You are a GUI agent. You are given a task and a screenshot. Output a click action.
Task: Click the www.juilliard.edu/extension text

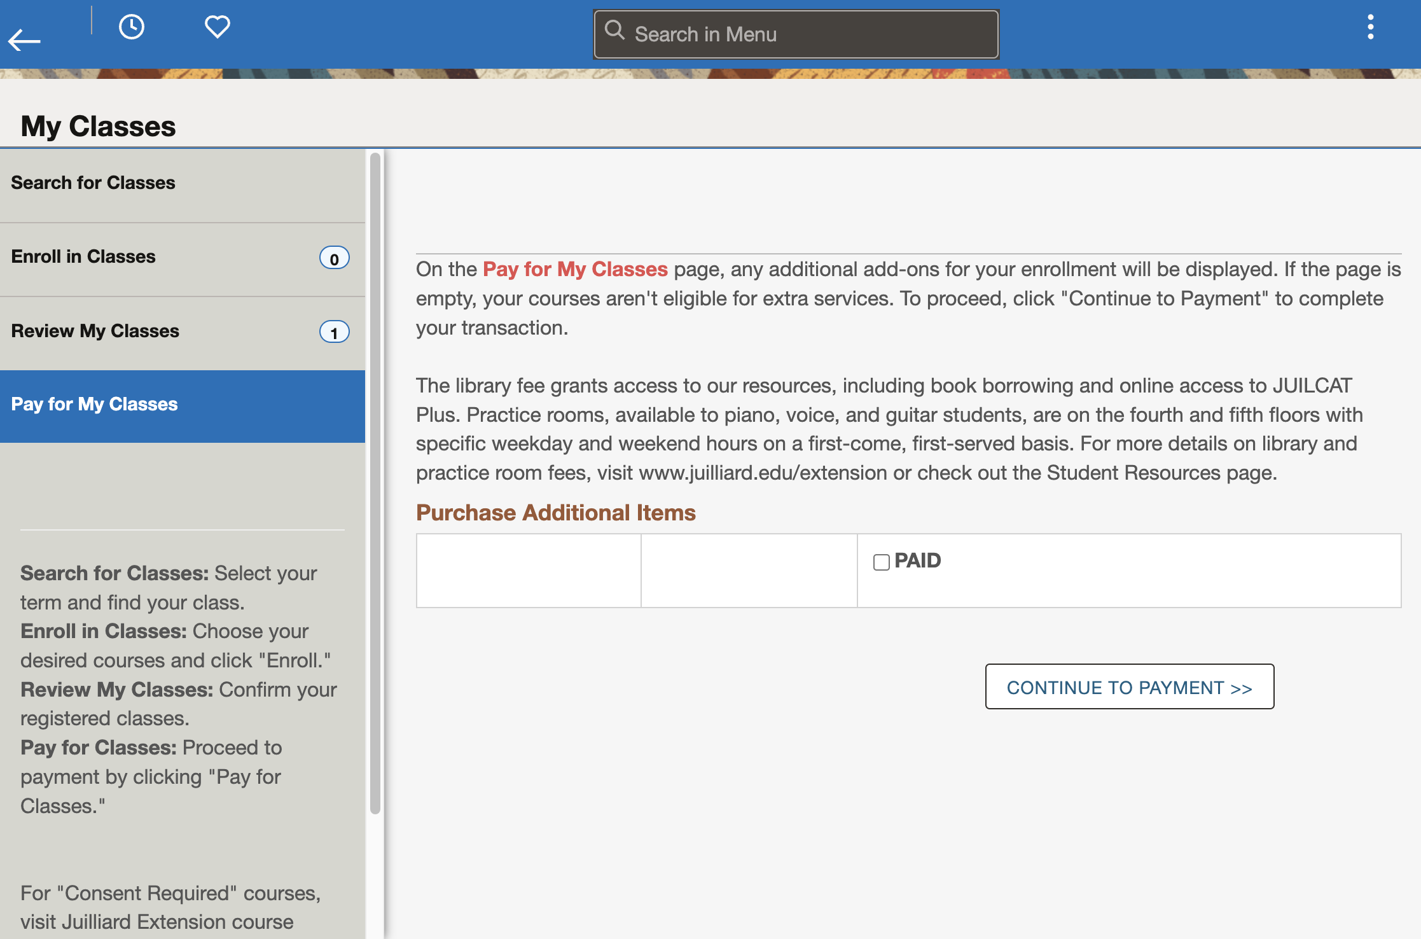tap(763, 473)
